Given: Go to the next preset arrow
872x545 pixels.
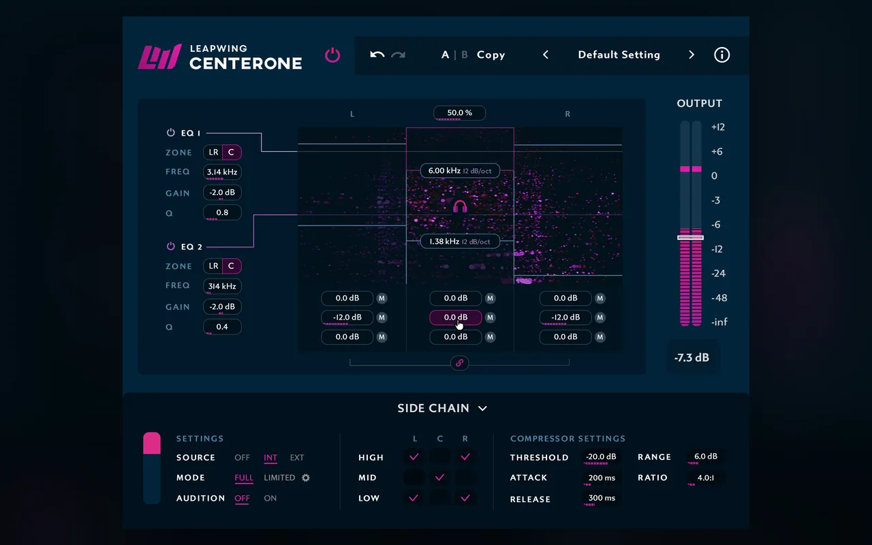Looking at the screenshot, I should click(691, 54).
